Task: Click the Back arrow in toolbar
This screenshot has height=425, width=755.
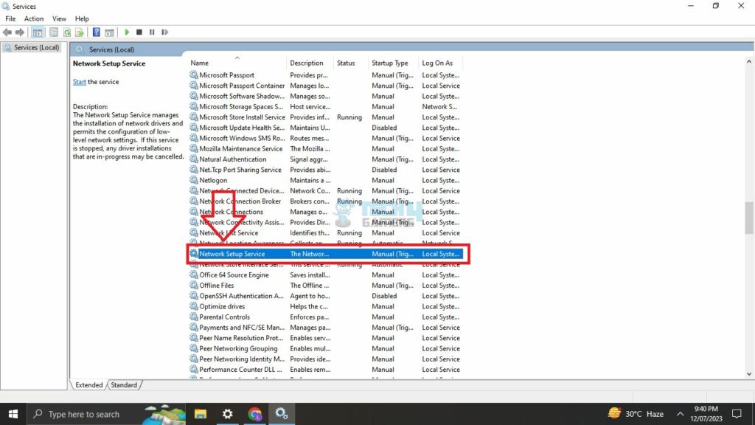Action: [7, 32]
